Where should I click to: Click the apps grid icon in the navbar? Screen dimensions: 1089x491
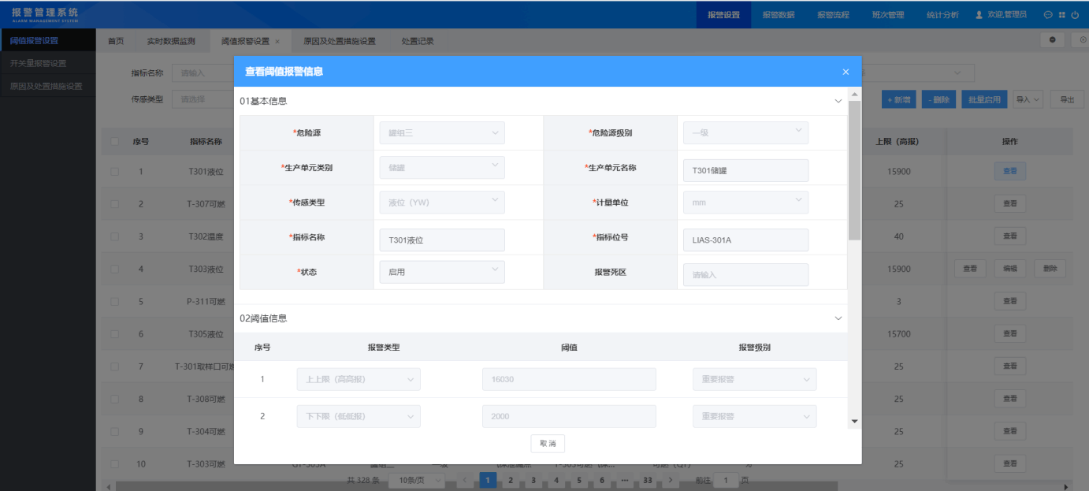click(x=1061, y=13)
